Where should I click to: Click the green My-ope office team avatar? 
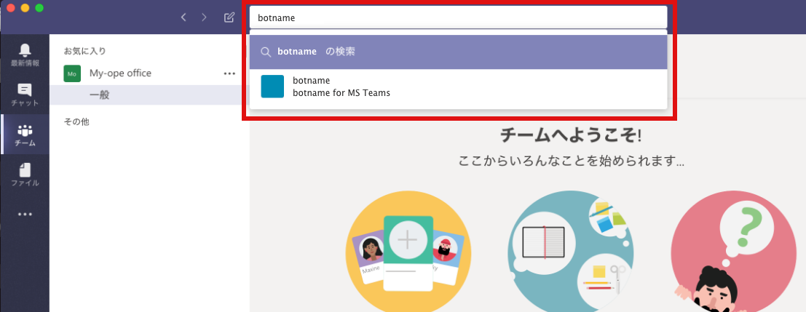point(72,73)
